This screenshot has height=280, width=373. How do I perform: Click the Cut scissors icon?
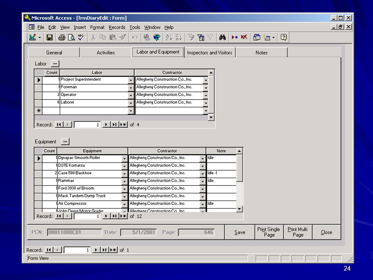click(93, 37)
